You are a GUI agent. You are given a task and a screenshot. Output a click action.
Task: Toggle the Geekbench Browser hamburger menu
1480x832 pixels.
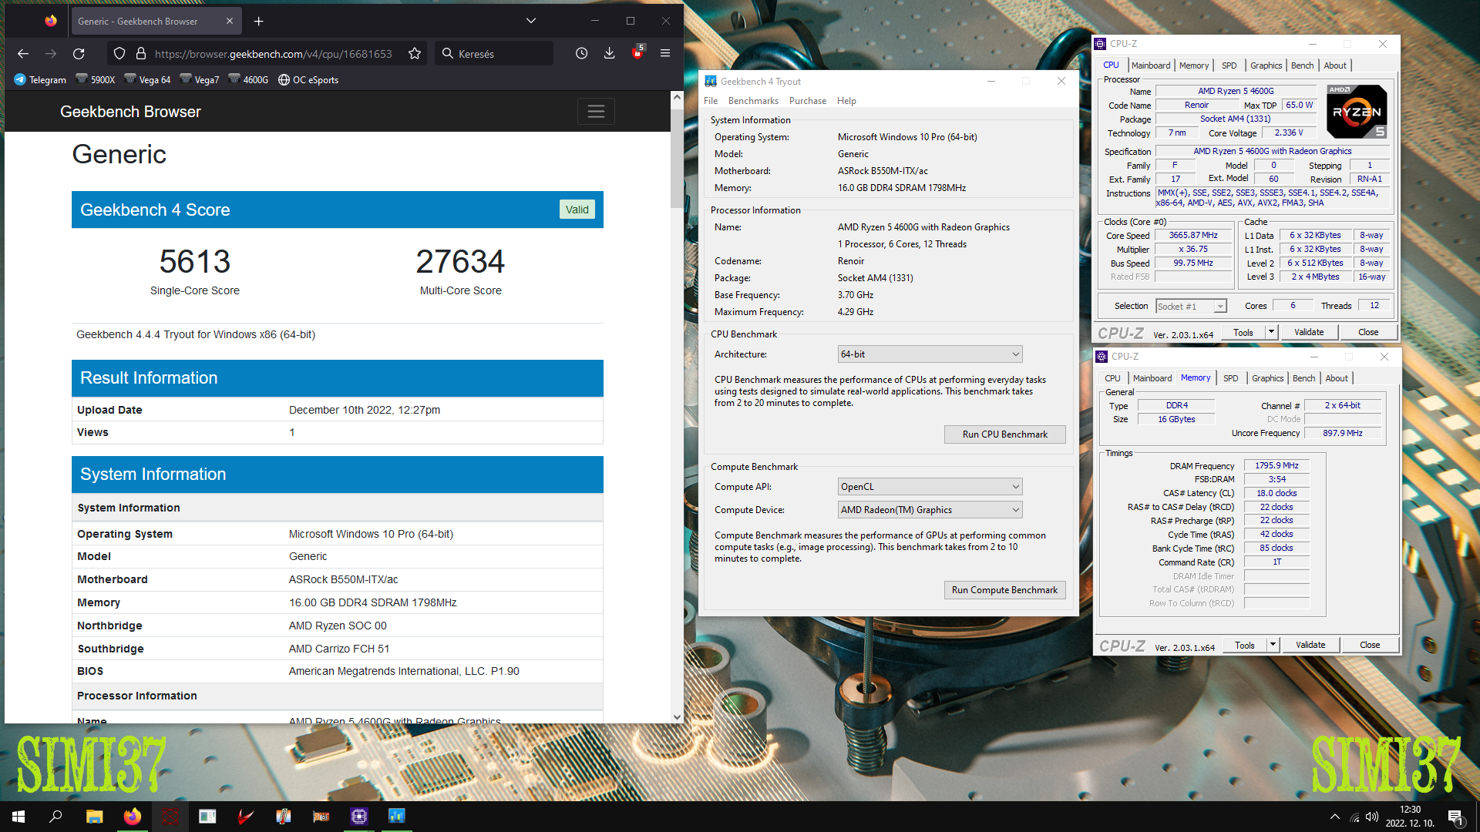596,111
